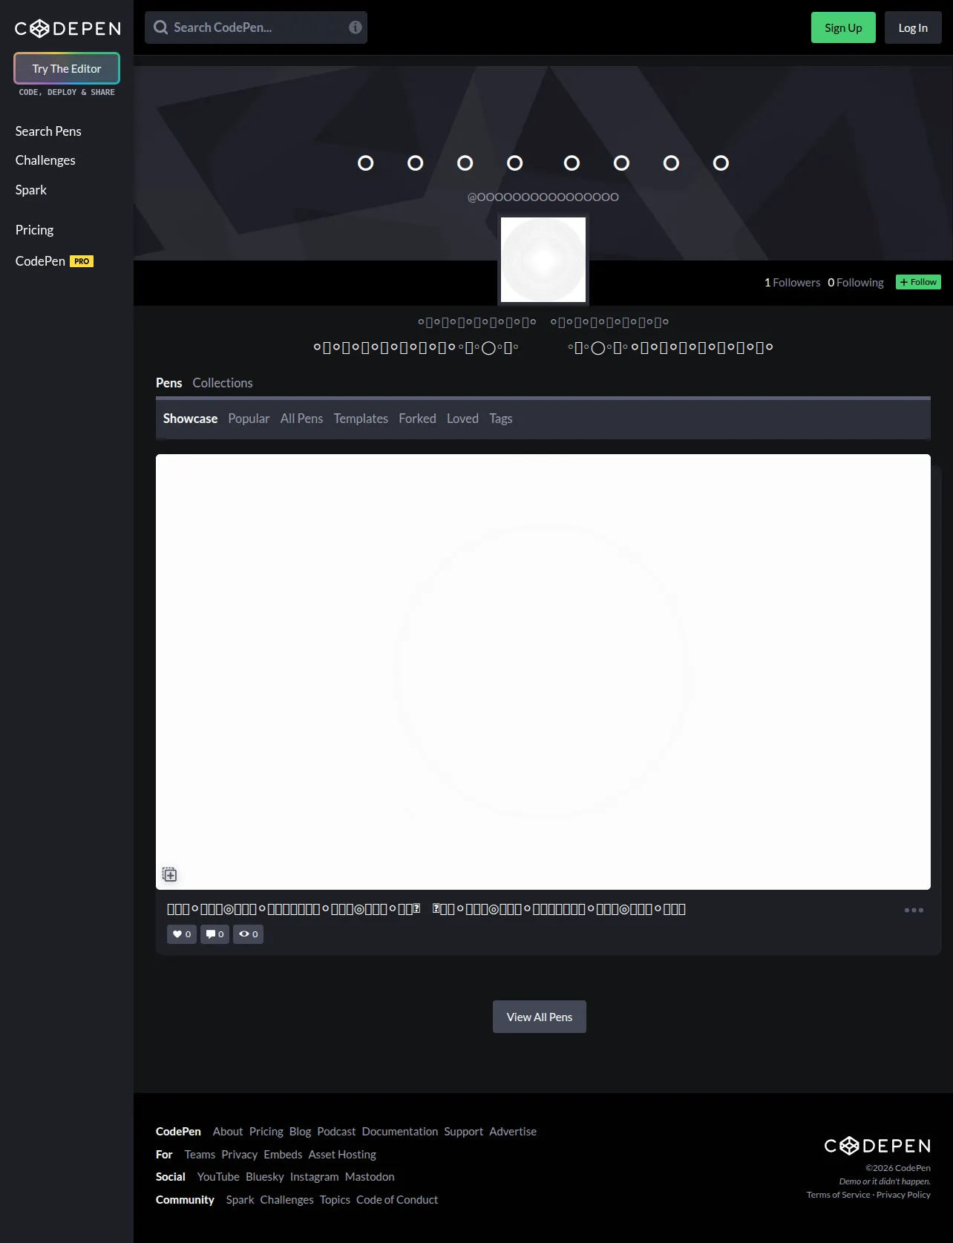Image resolution: width=953 pixels, height=1243 pixels.
Task: Click the search magnifier icon
Action: [160, 27]
